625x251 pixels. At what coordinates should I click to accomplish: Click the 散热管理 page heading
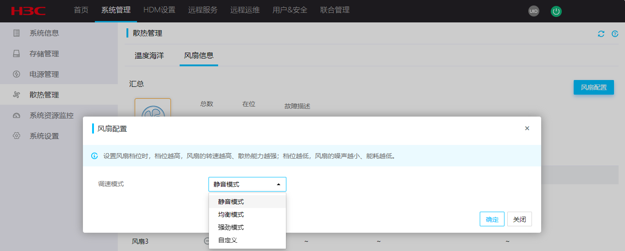pyautogui.click(x=148, y=33)
